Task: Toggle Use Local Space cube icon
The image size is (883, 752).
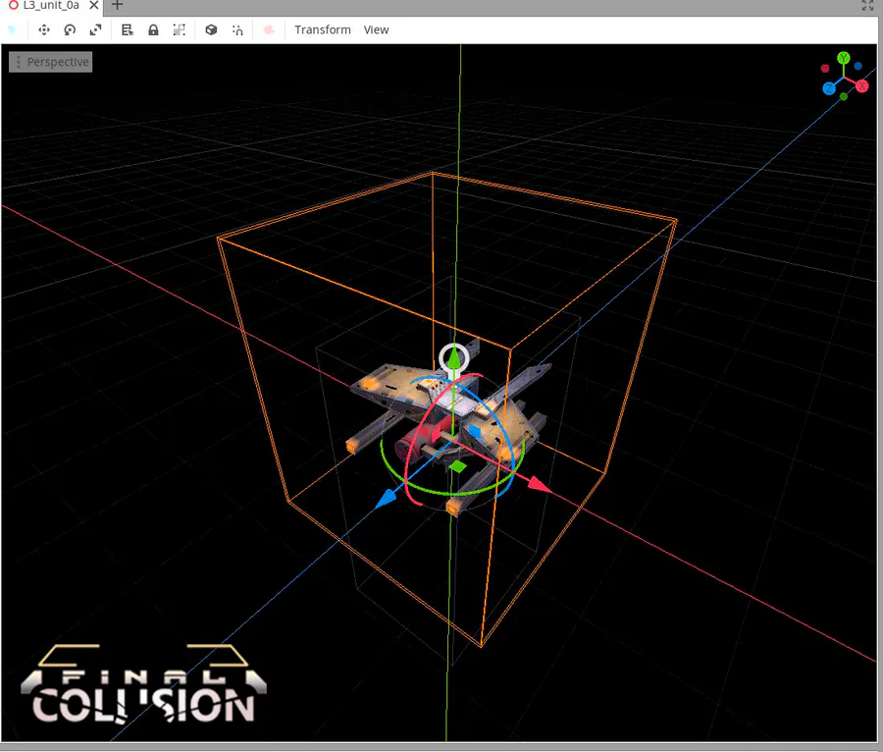Action: tap(211, 29)
